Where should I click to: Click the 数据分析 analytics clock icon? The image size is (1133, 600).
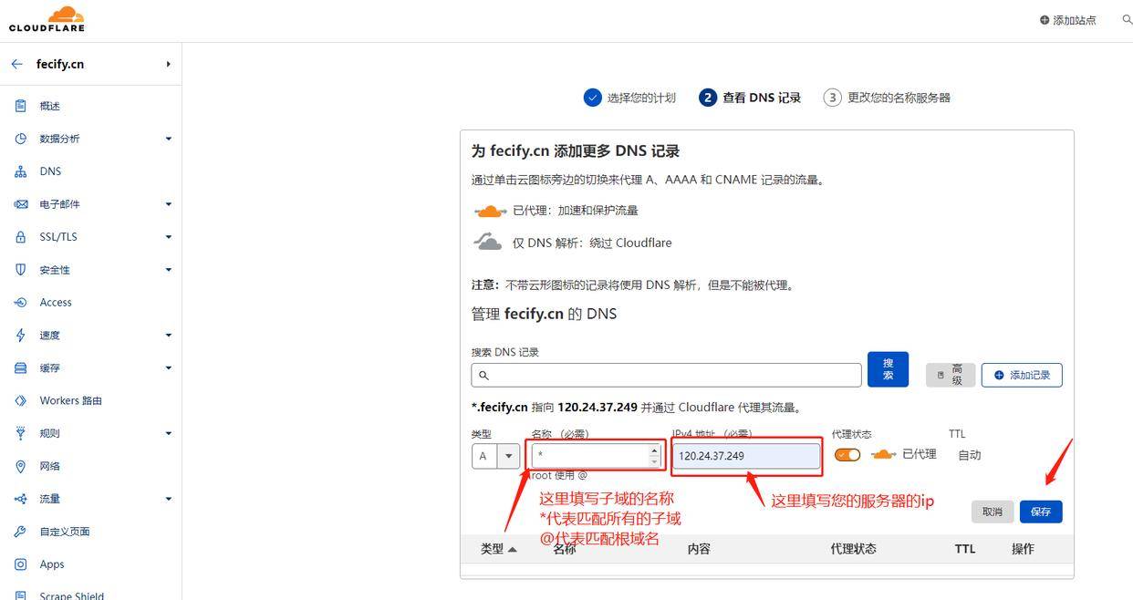[x=21, y=139]
